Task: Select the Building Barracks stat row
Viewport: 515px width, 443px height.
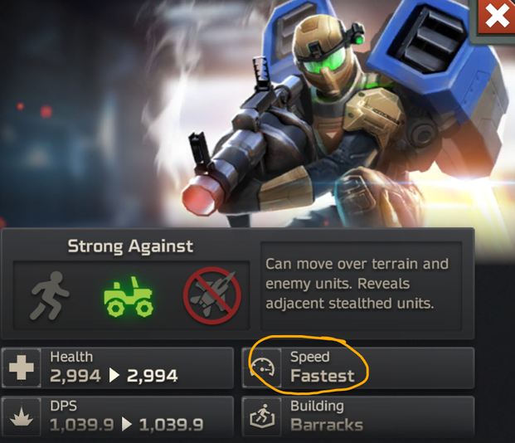Action: click(x=358, y=416)
